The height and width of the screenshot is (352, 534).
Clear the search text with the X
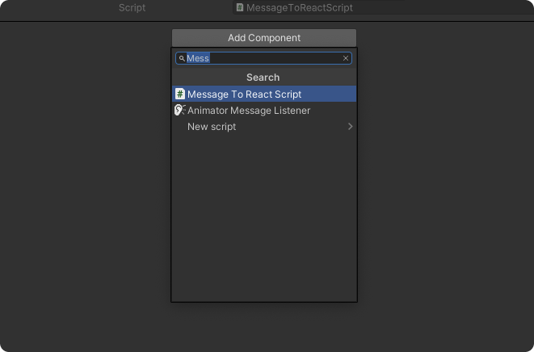coord(346,58)
